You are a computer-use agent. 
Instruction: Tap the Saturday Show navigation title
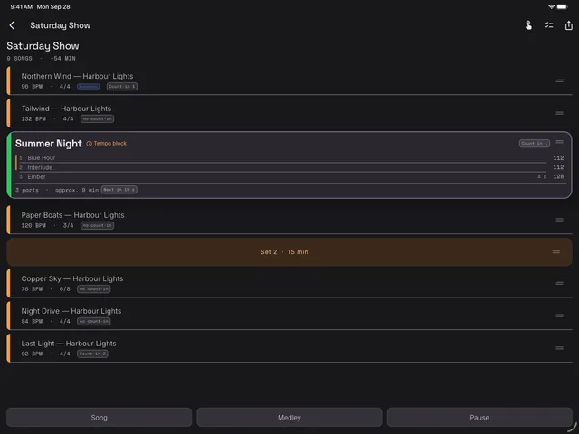(61, 25)
